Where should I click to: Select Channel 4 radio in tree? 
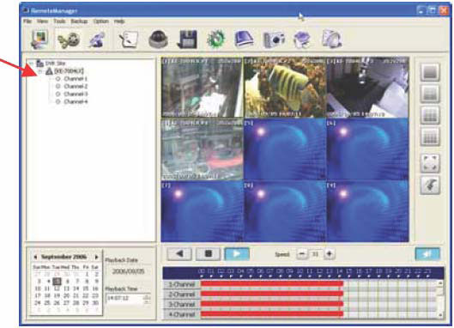click(58, 101)
